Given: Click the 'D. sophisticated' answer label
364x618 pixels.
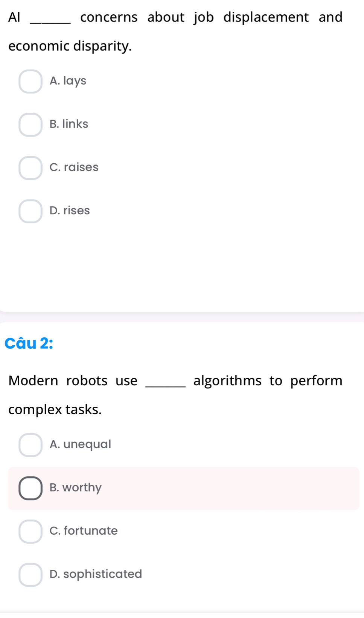Looking at the screenshot, I should [96, 574].
